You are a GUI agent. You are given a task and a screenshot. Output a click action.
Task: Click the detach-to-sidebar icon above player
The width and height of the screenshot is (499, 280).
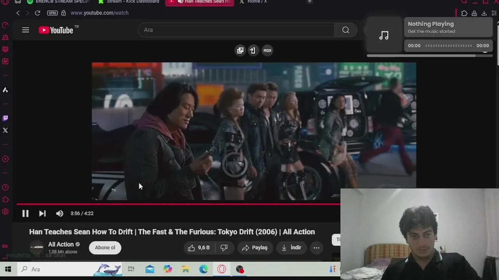(x=253, y=50)
